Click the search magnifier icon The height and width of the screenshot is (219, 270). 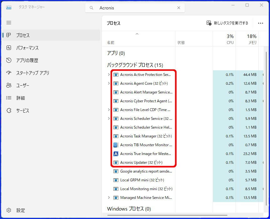(91, 8)
